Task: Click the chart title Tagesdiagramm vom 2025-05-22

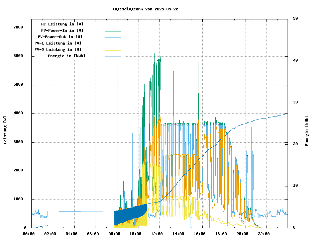Action: click(x=145, y=9)
